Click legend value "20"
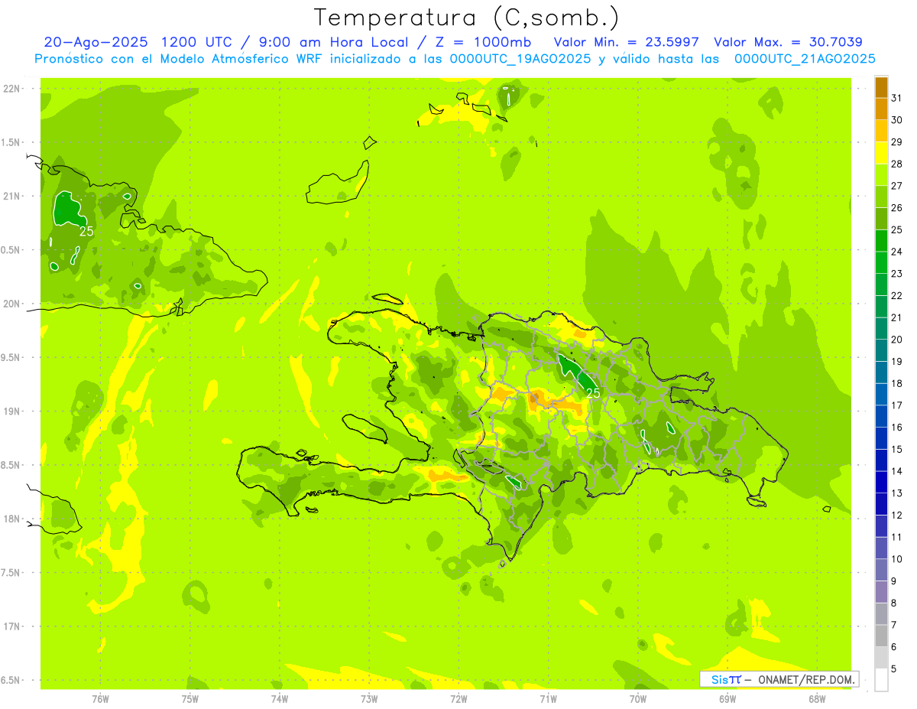Viewport: 917px width, 709px height. [897, 340]
